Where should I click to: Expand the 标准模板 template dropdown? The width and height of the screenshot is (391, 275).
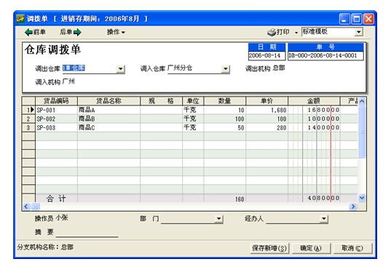(358, 32)
